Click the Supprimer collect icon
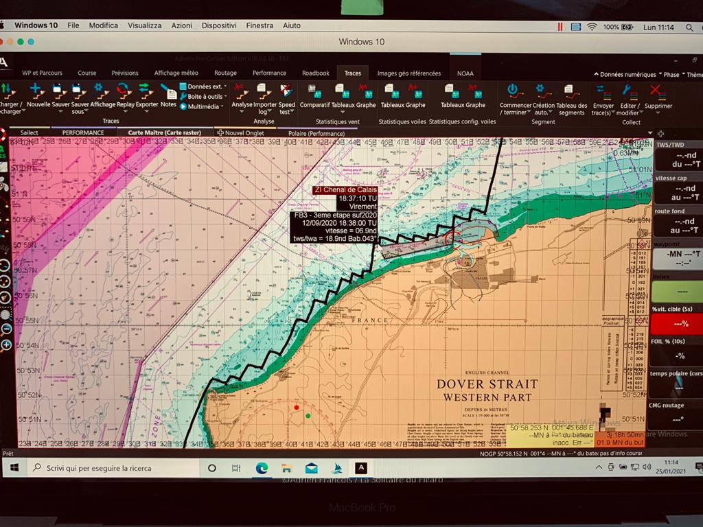Image resolution: width=703 pixels, height=527 pixels. point(658,93)
